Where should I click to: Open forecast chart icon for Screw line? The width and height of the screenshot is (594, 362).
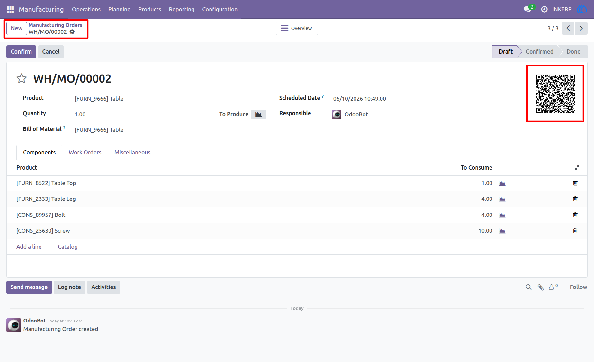click(502, 231)
